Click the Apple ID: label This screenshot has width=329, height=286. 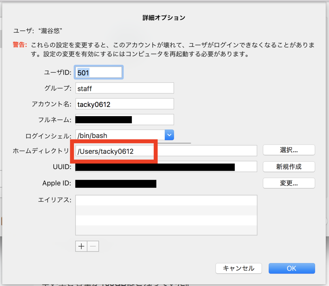(57, 183)
